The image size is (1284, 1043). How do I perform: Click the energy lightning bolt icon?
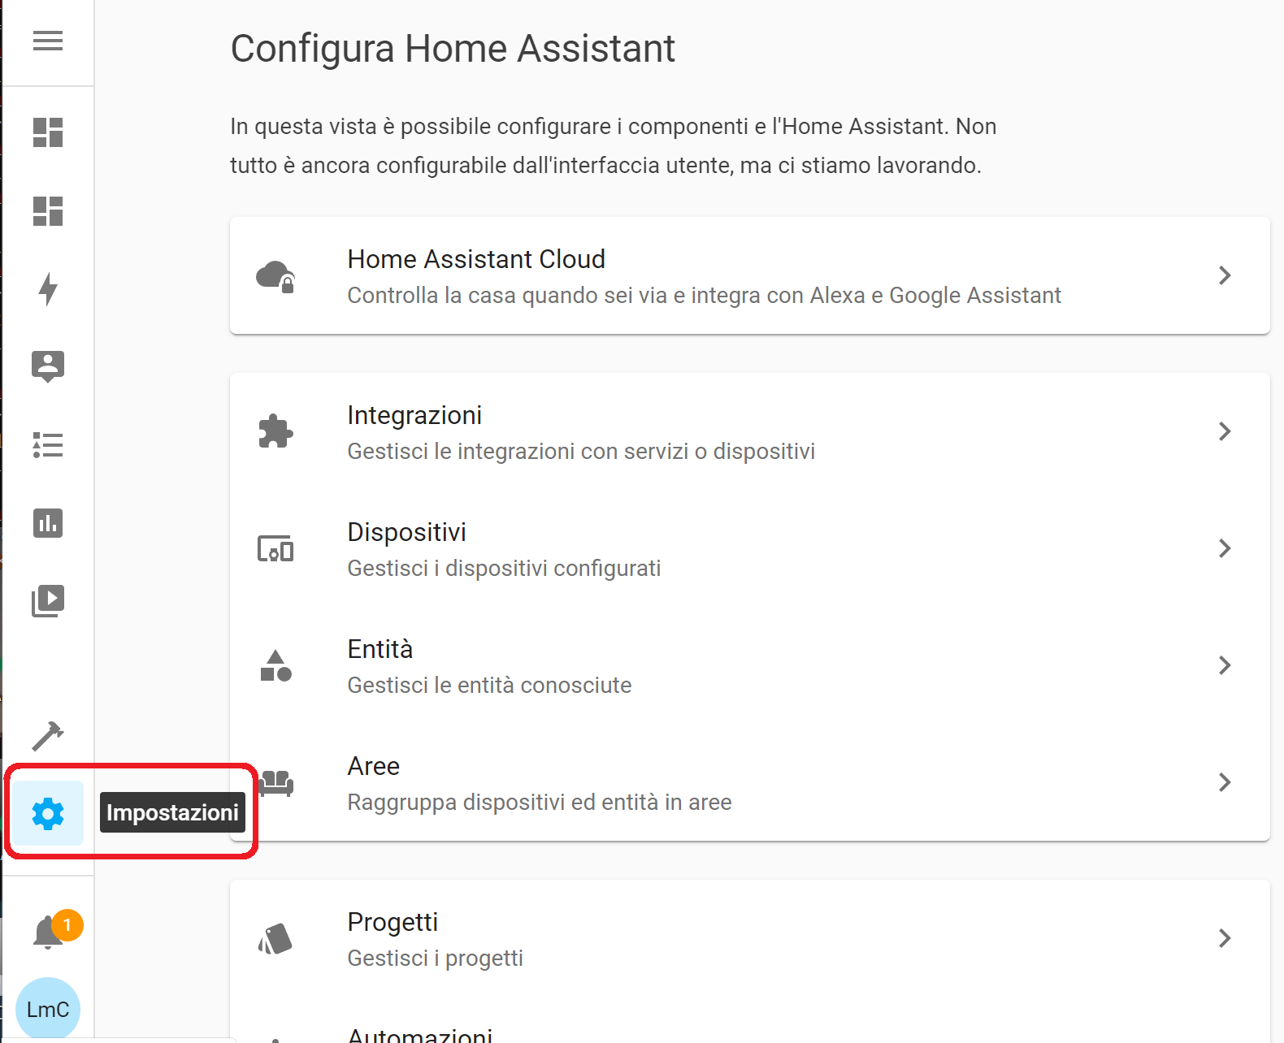tap(48, 290)
